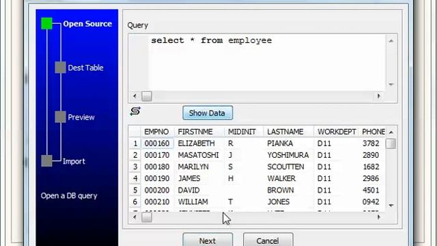
Task: Click the Next button
Action: pos(208,241)
